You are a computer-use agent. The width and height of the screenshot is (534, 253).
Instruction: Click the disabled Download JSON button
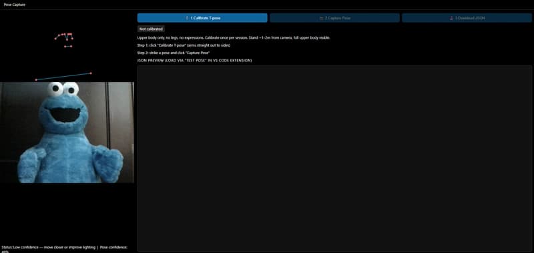[467, 18]
